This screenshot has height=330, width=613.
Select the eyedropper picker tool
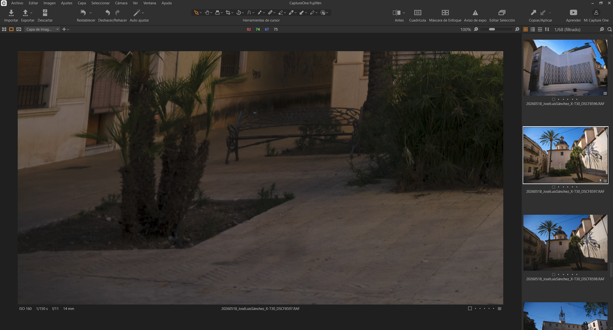point(291,13)
